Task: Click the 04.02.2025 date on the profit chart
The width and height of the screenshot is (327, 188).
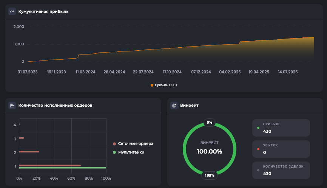Action: coord(230,72)
